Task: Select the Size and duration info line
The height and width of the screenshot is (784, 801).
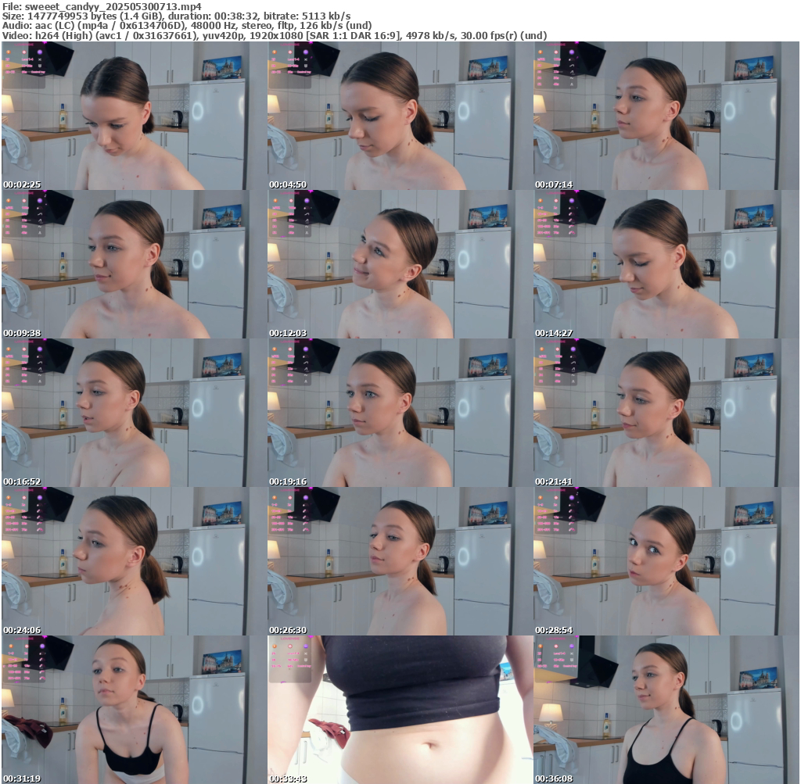Action: 176,16
